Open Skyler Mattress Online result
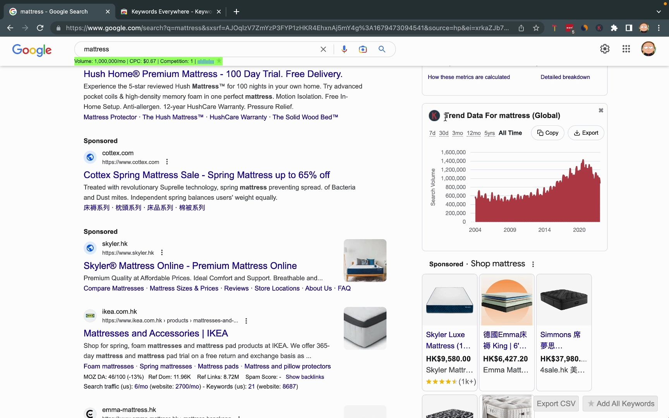The width and height of the screenshot is (669, 418). coord(190,266)
